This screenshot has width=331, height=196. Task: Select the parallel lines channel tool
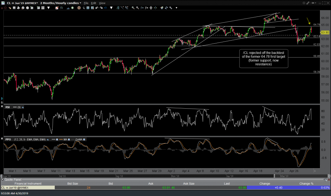pyautogui.click(x=127, y=8)
